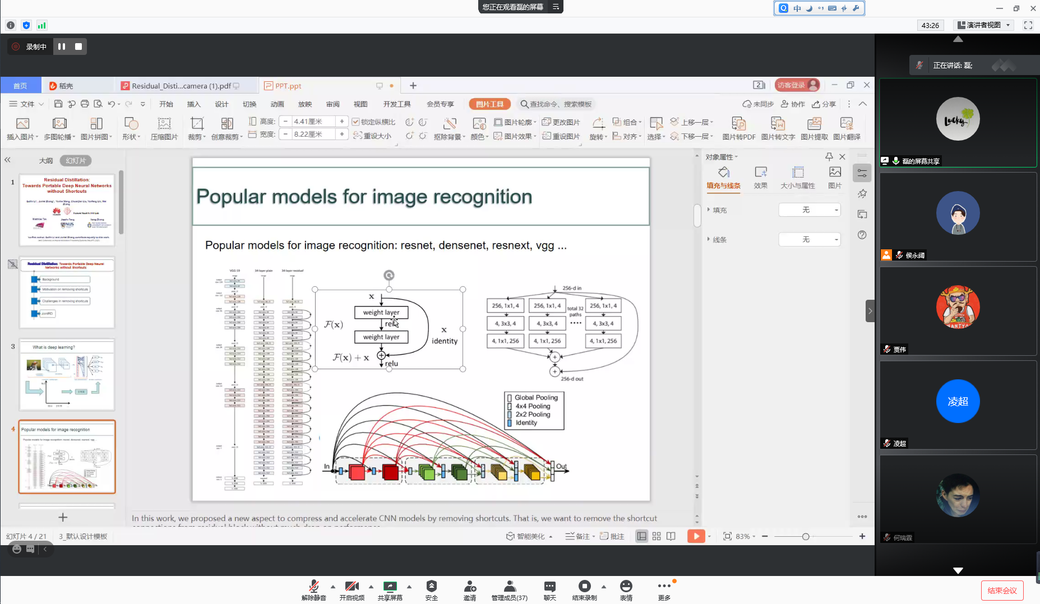Turn on camera with 开启视频

click(x=352, y=587)
